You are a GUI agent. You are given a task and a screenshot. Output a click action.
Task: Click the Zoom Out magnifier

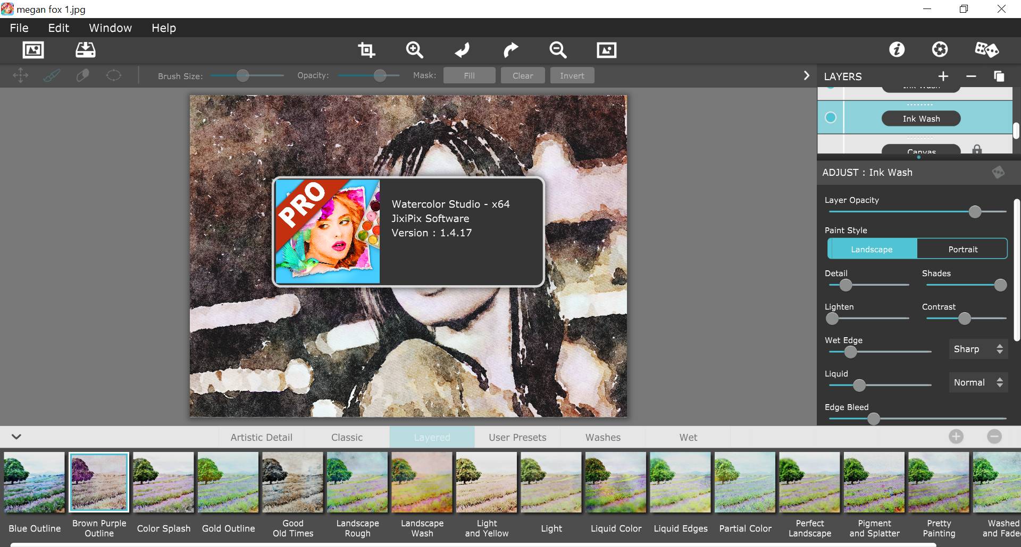click(x=558, y=50)
